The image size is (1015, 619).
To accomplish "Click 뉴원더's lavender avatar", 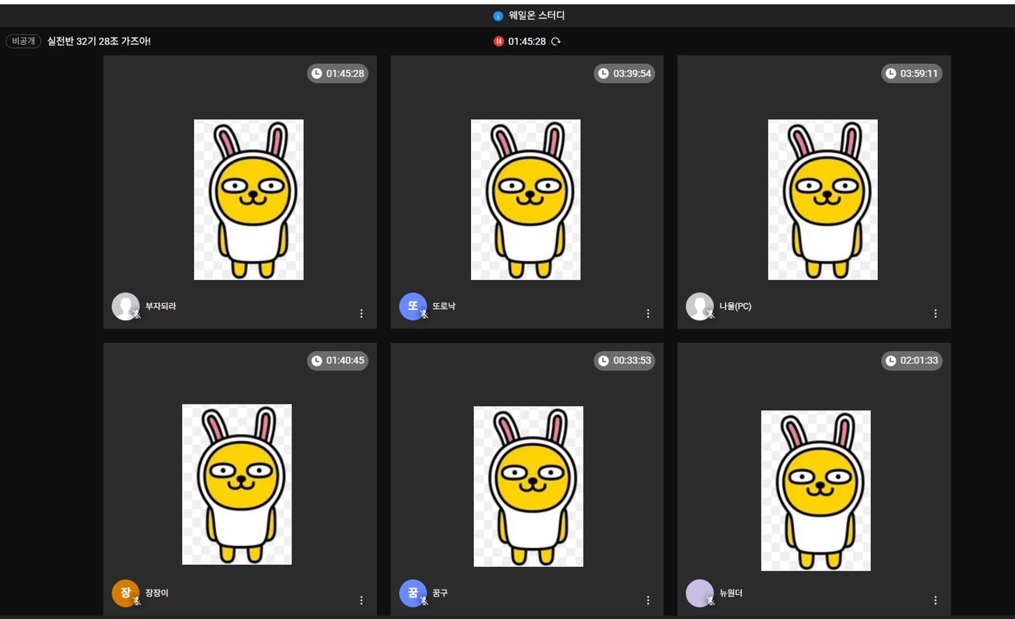I will click(699, 593).
